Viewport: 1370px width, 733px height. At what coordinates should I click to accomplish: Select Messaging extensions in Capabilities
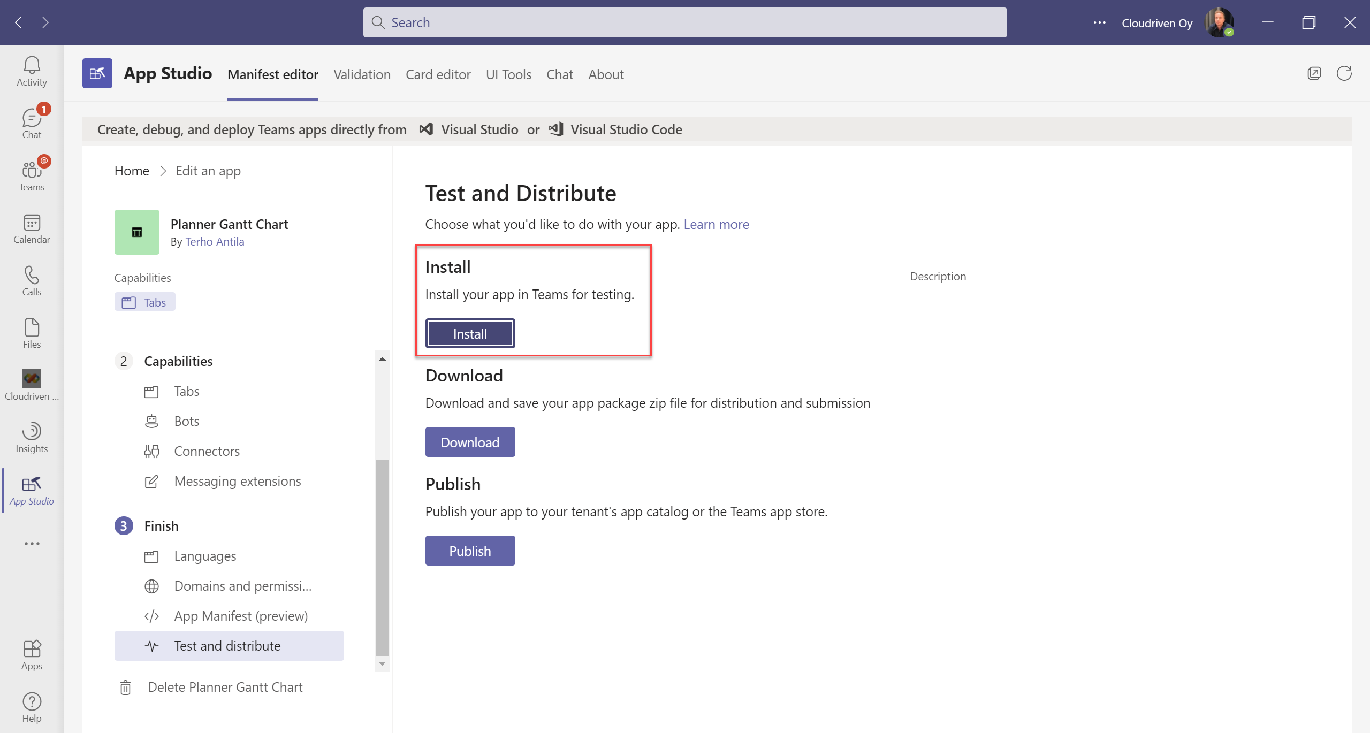tap(237, 481)
